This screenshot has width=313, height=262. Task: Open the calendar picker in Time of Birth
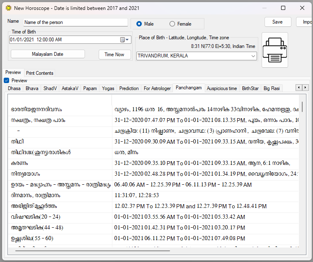tap(122, 40)
